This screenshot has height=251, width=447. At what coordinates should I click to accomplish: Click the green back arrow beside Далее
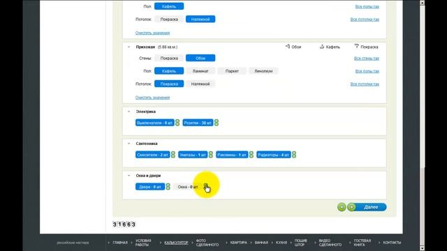342,207
